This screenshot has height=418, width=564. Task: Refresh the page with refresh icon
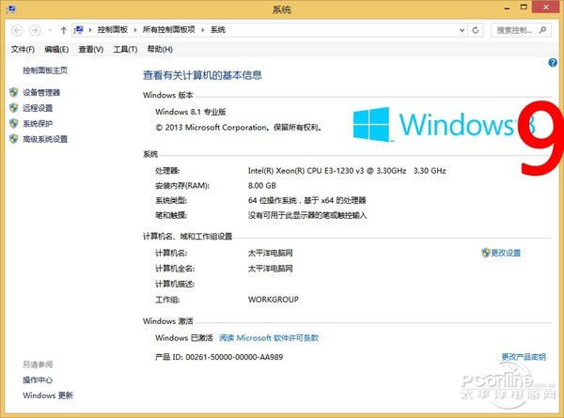(x=476, y=30)
